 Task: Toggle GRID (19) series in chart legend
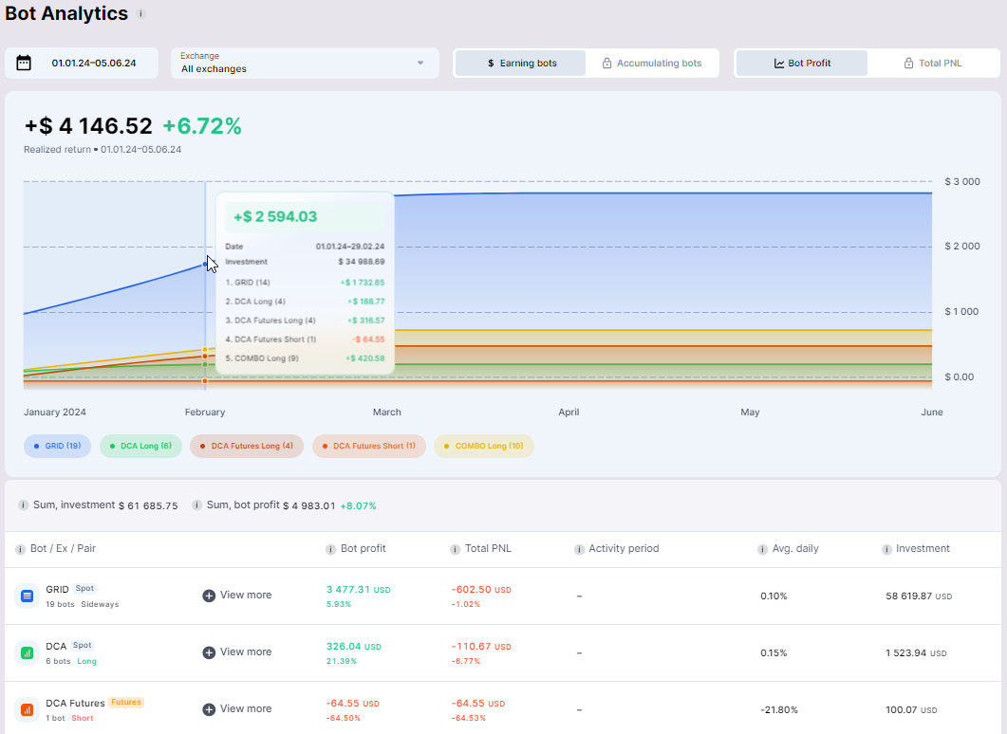pyautogui.click(x=57, y=446)
